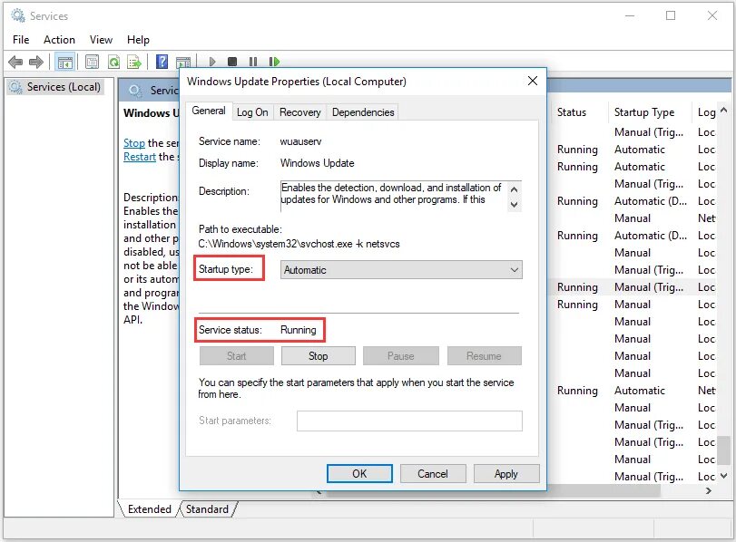Close the Windows Update Properties dialog
Viewport: 736px width, 542px height.
533,81
